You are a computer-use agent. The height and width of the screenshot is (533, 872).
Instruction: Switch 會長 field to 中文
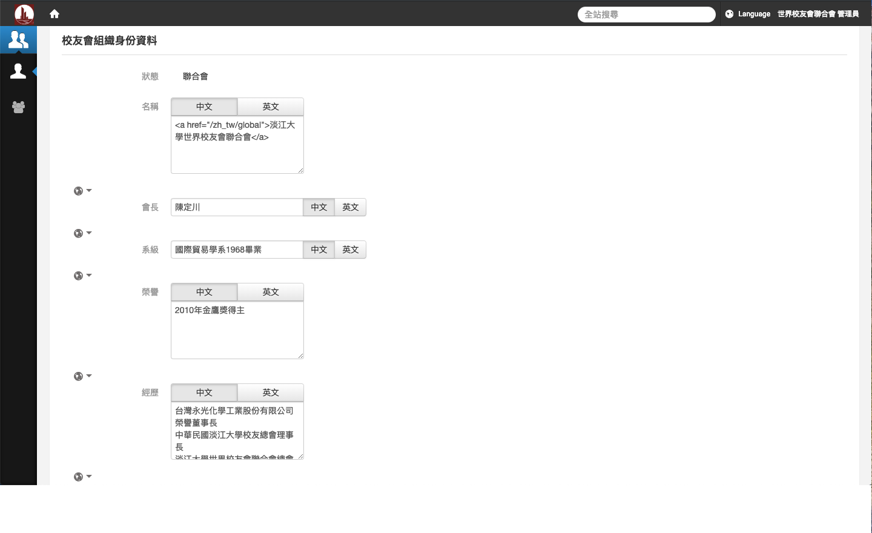[x=319, y=207]
